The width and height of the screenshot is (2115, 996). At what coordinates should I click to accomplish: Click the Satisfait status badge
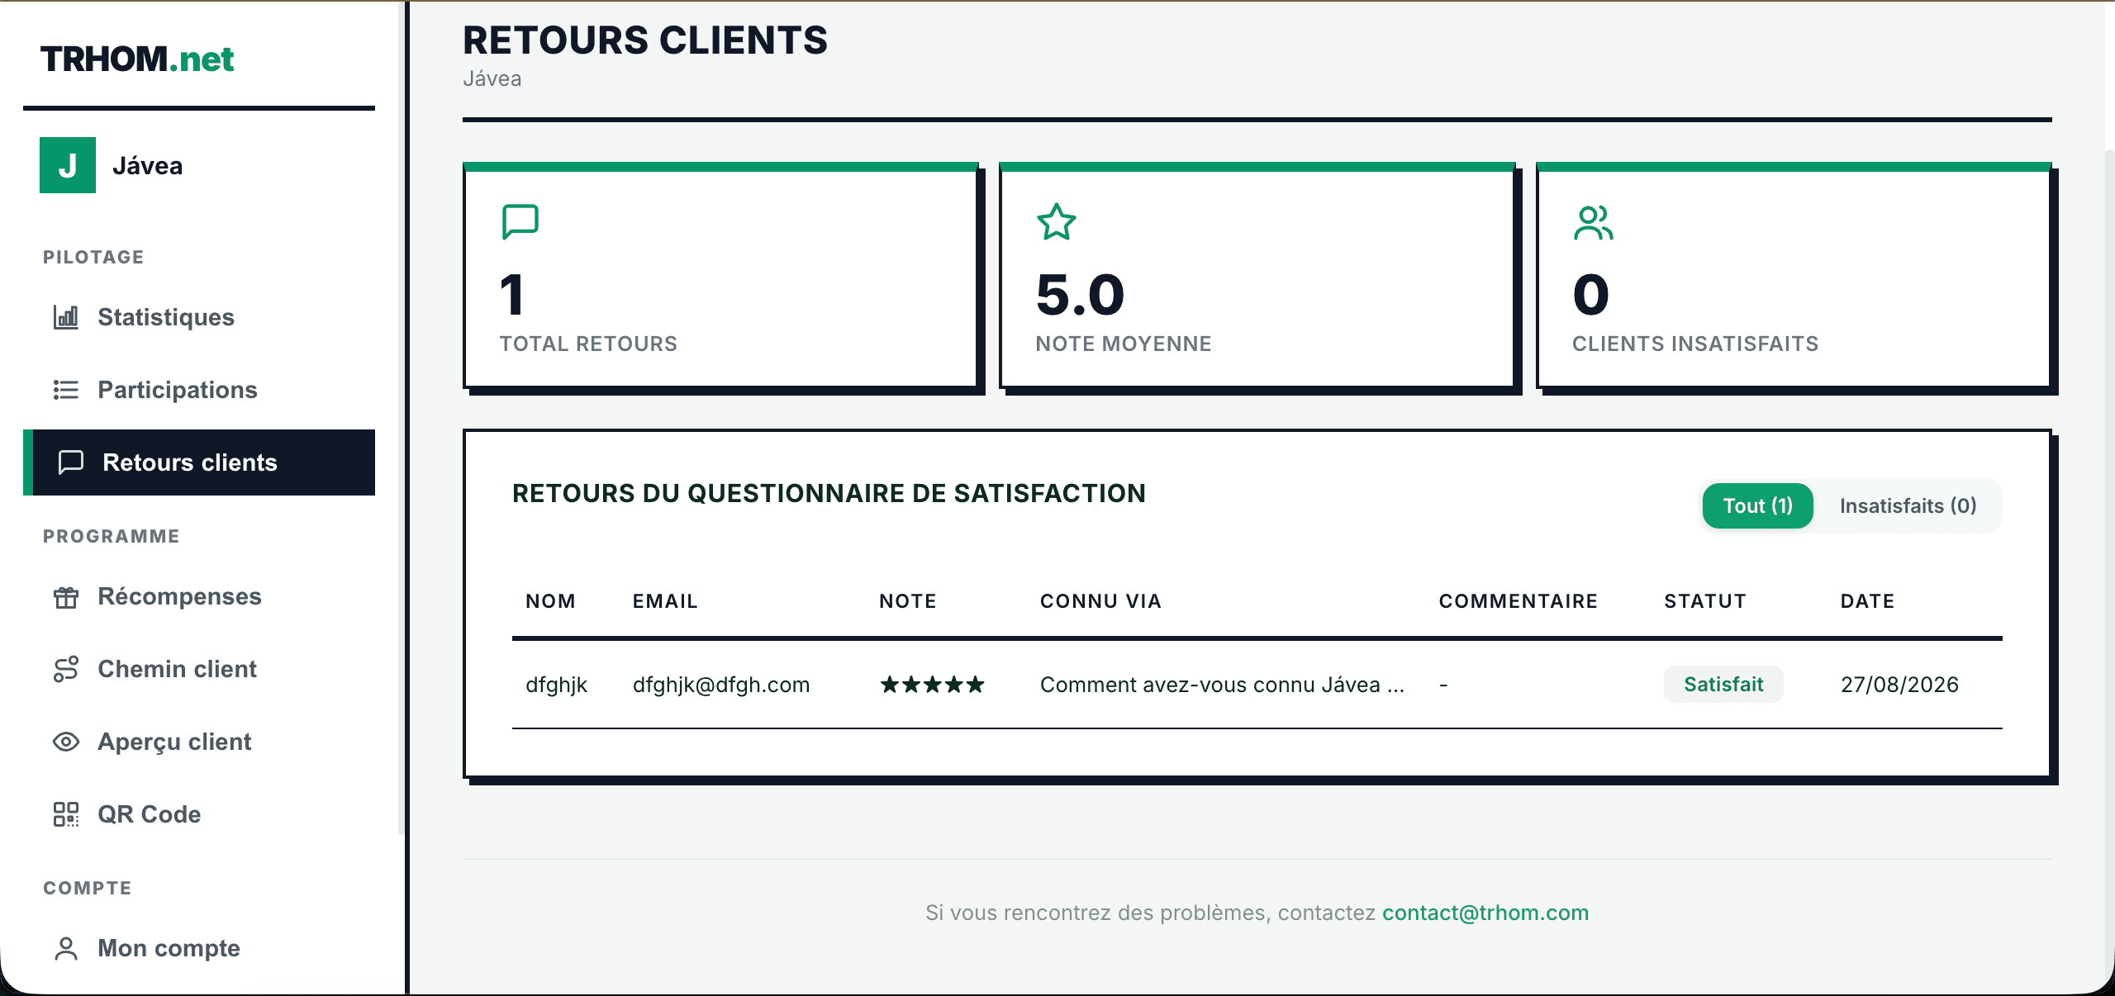(1723, 685)
